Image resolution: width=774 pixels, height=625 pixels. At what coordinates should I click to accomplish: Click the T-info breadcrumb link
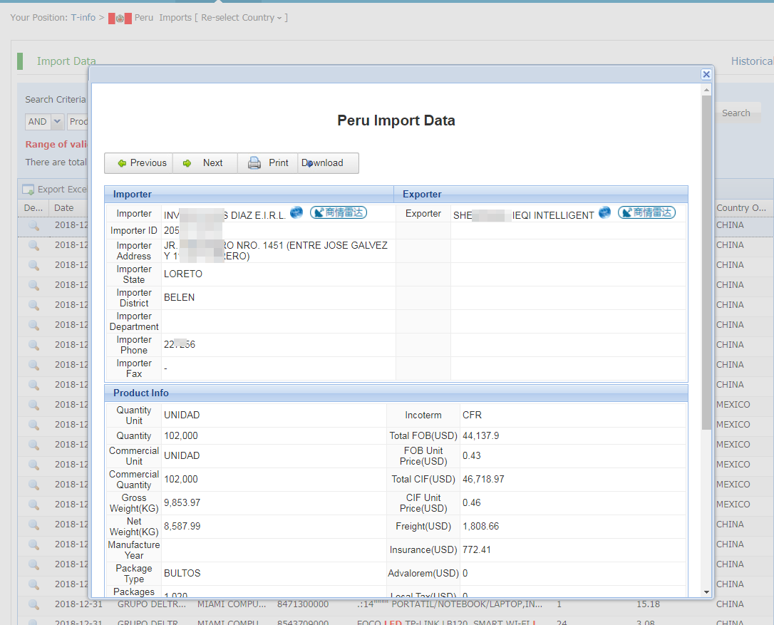click(x=83, y=18)
